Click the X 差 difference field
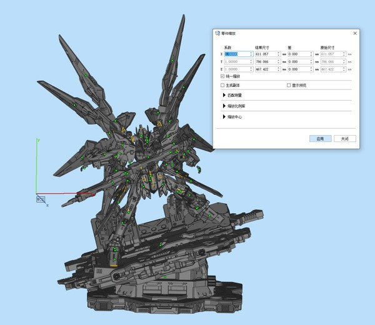 [x=298, y=54]
